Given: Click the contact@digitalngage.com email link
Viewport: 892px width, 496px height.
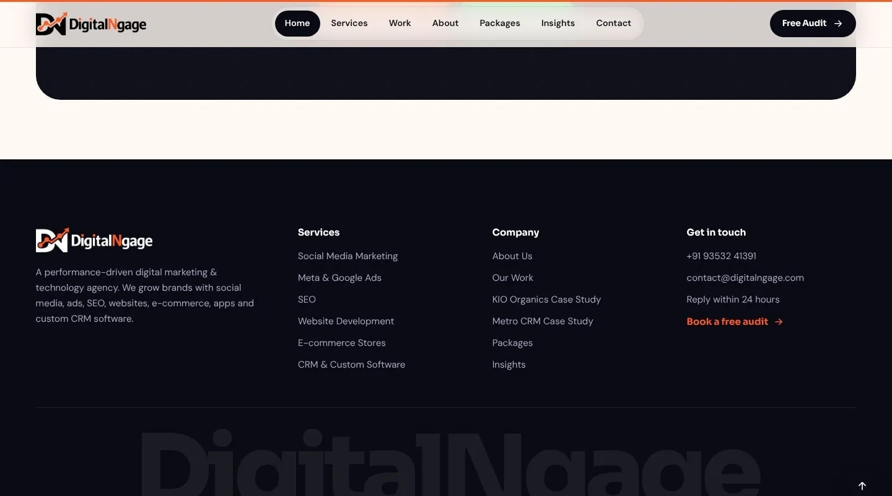Looking at the screenshot, I should coord(745,278).
